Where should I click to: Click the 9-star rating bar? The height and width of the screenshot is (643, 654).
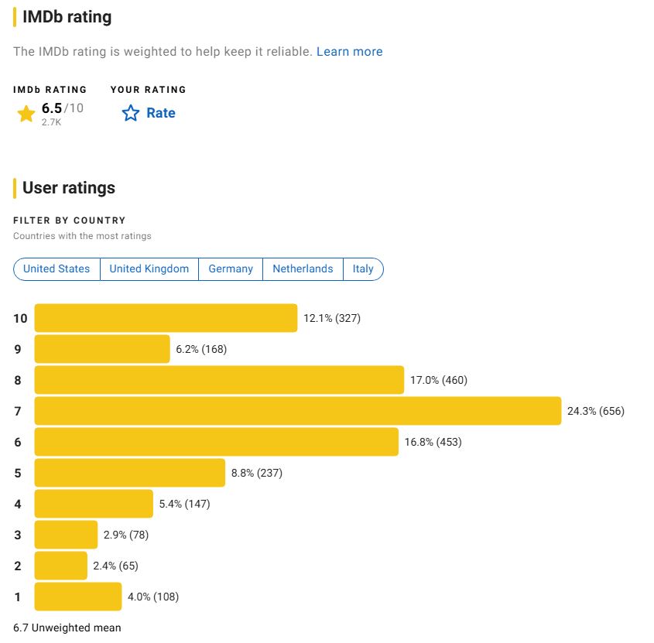tap(102, 349)
